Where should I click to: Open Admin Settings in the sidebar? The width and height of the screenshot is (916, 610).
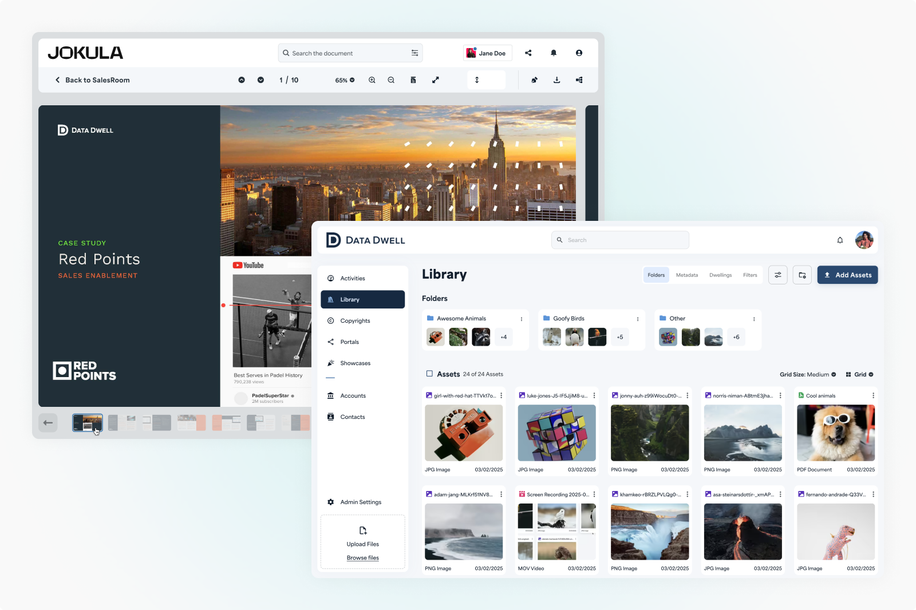point(363,502)
